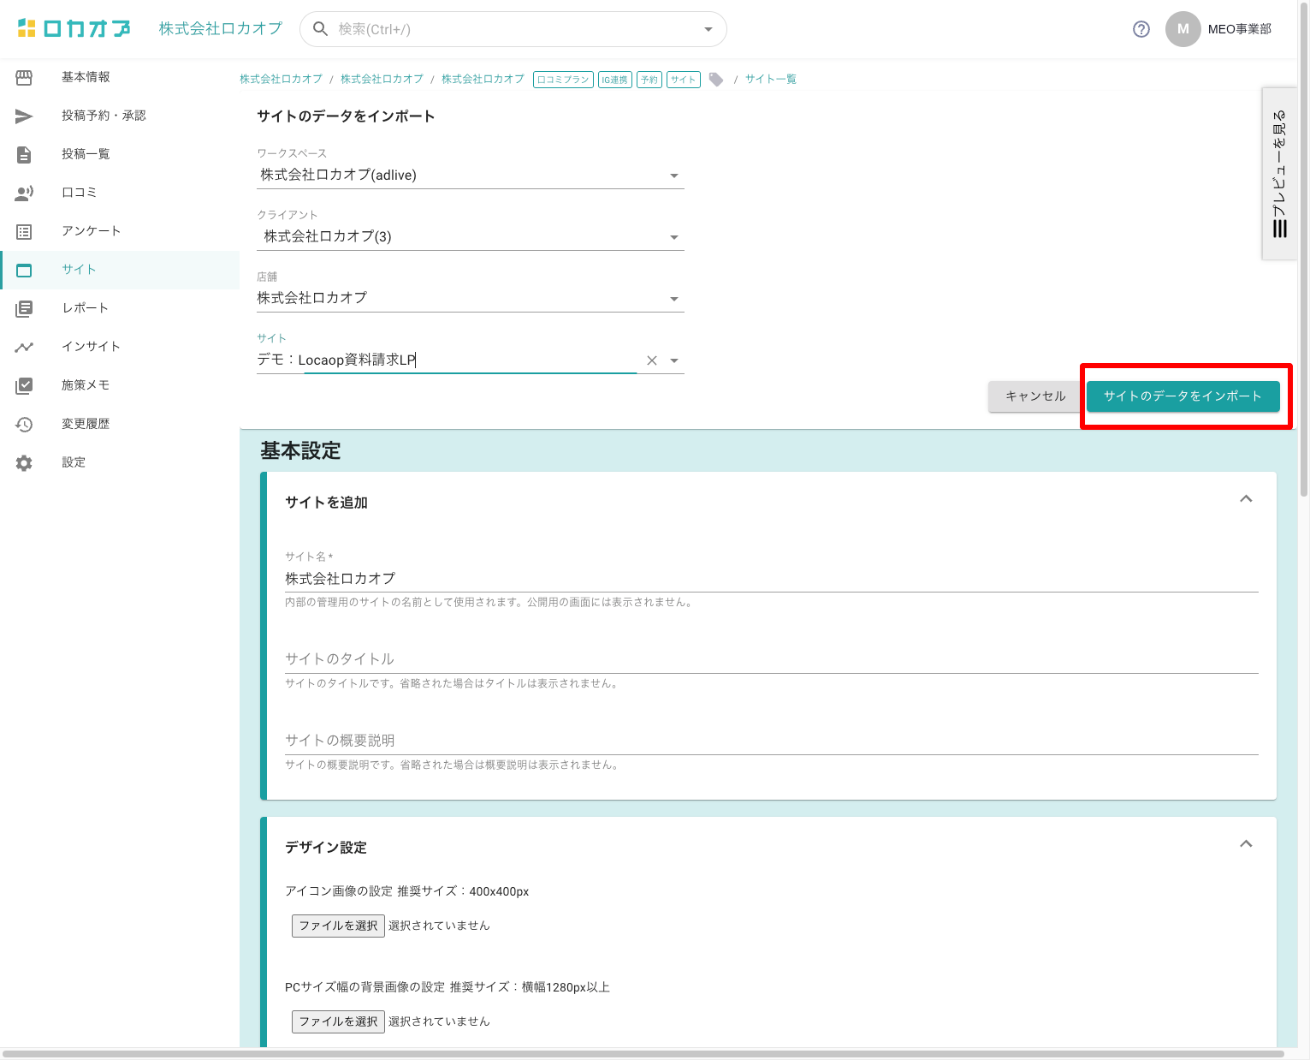Select レポート in the sidebar
1310x1060 pixels.
coord(85,308)
